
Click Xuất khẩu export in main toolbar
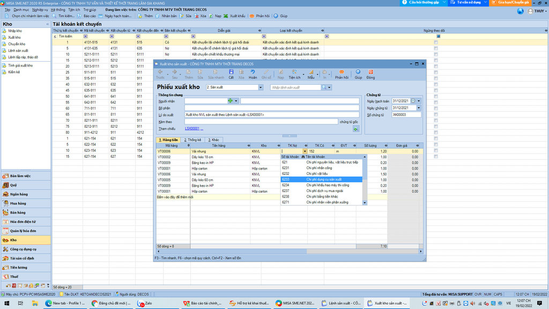pos(234,16)
